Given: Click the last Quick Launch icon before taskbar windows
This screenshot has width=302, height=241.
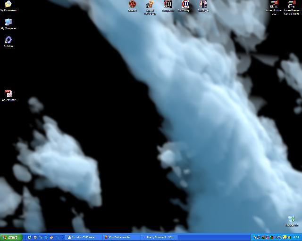Looking at the screenshot, I should [57, 237].
